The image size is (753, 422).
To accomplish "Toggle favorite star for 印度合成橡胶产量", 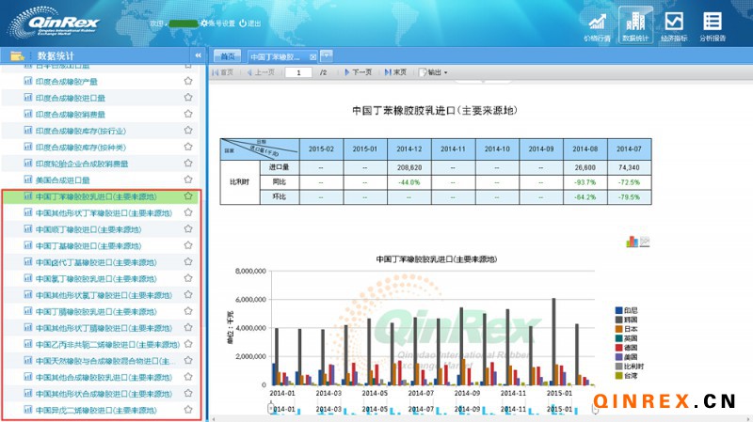I will (x=188, y=82).
